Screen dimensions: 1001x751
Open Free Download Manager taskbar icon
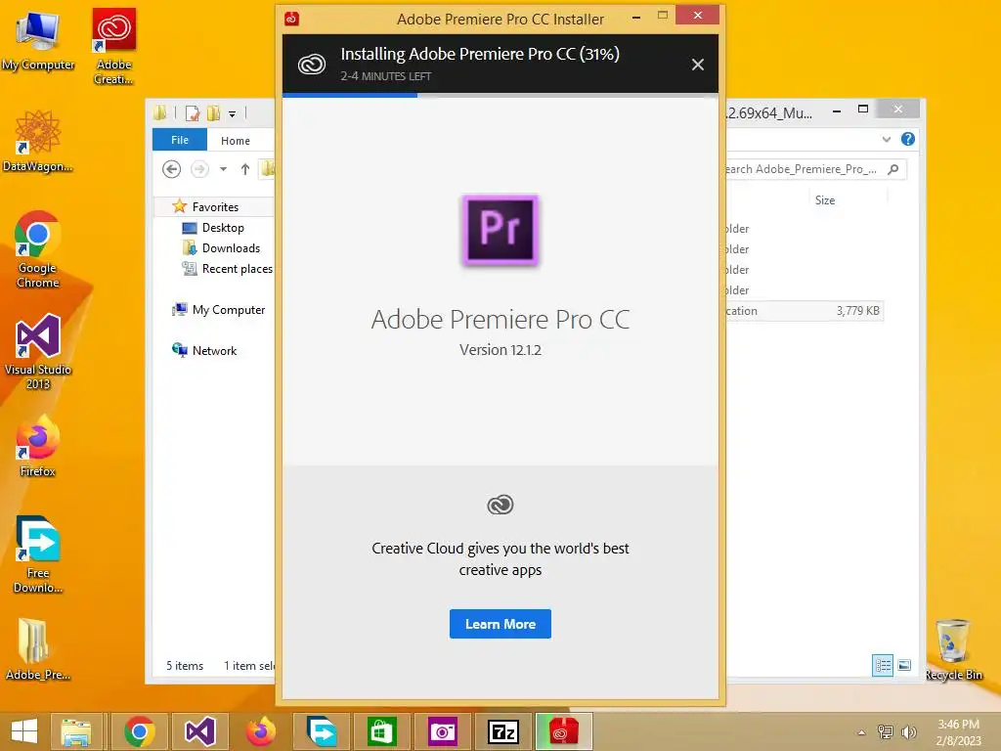(x=321, y=731)
